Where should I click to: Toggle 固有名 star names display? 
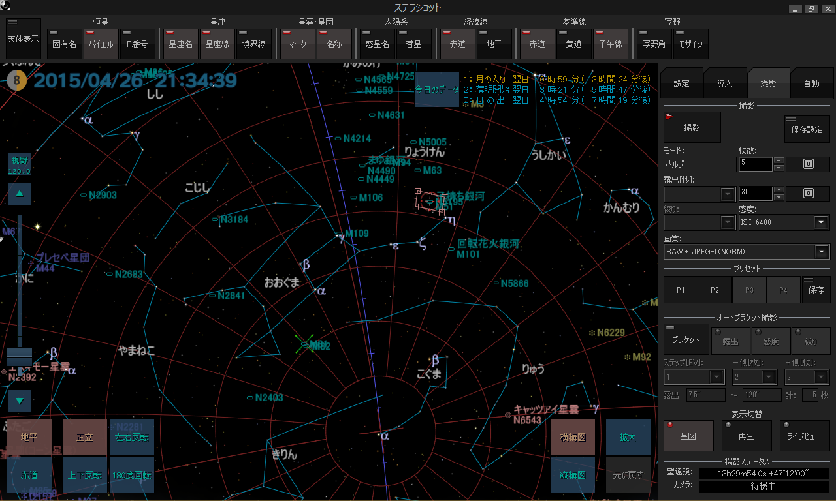[x=65, y=44]
